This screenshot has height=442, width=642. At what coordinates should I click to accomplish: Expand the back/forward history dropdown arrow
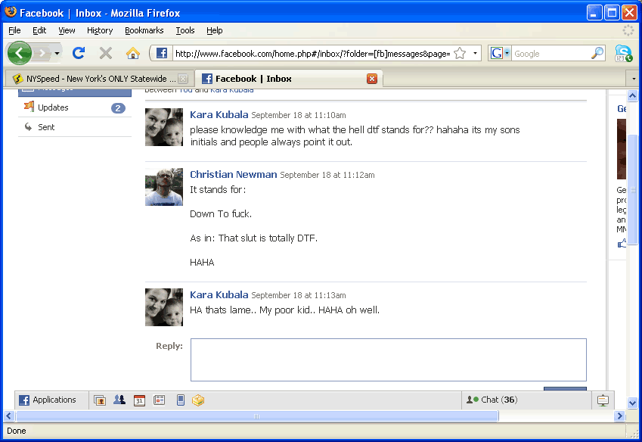coord(57,53)
